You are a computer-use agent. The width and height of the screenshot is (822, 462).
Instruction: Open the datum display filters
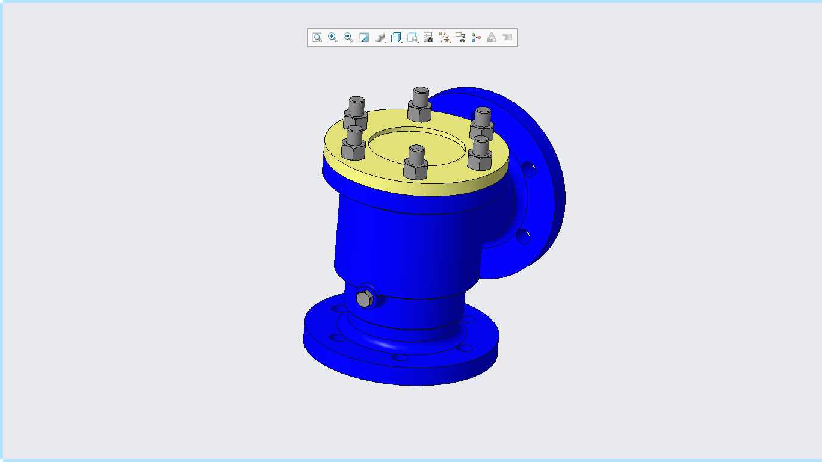pos(445,38)
